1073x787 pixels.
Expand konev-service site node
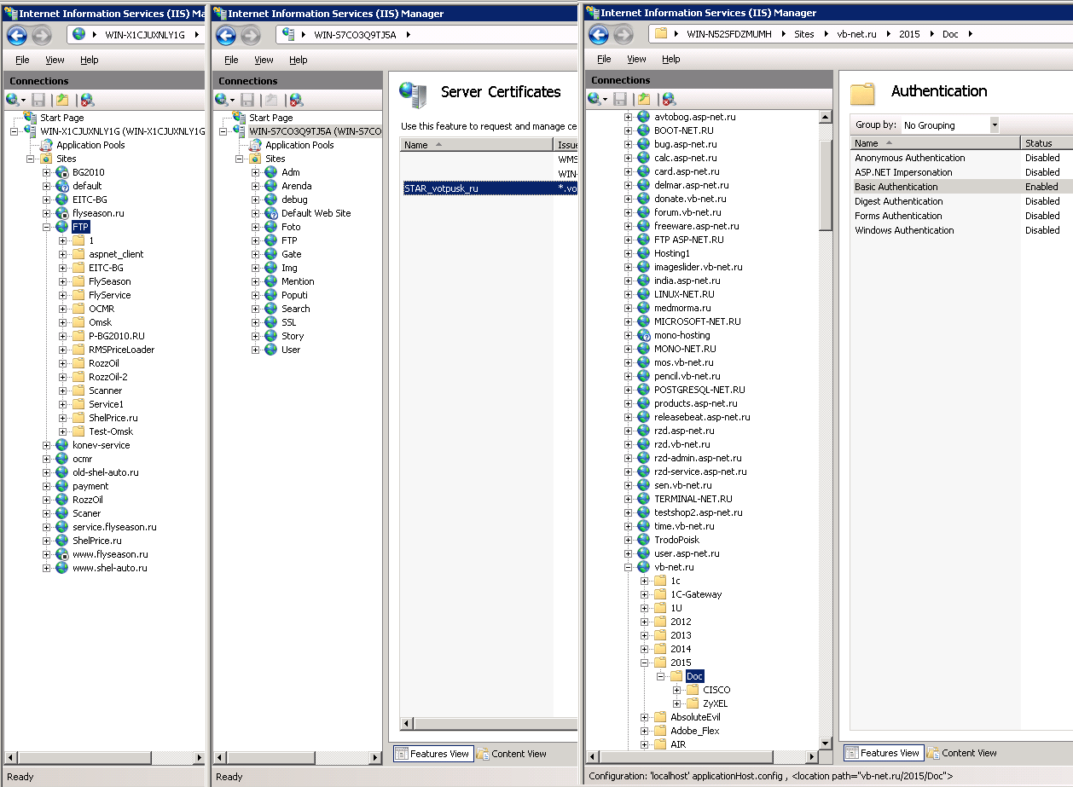point(47,445)
